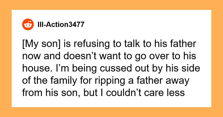This screenshot has height=117, width=223.
Task: Click the Reddit Snoo avatar icon
Action: coord(28,24)
